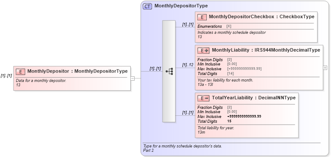This screenshot has height=157, width=331.
Task: Click 'Your tax liability for each month.' text
Action: point(225,80)
